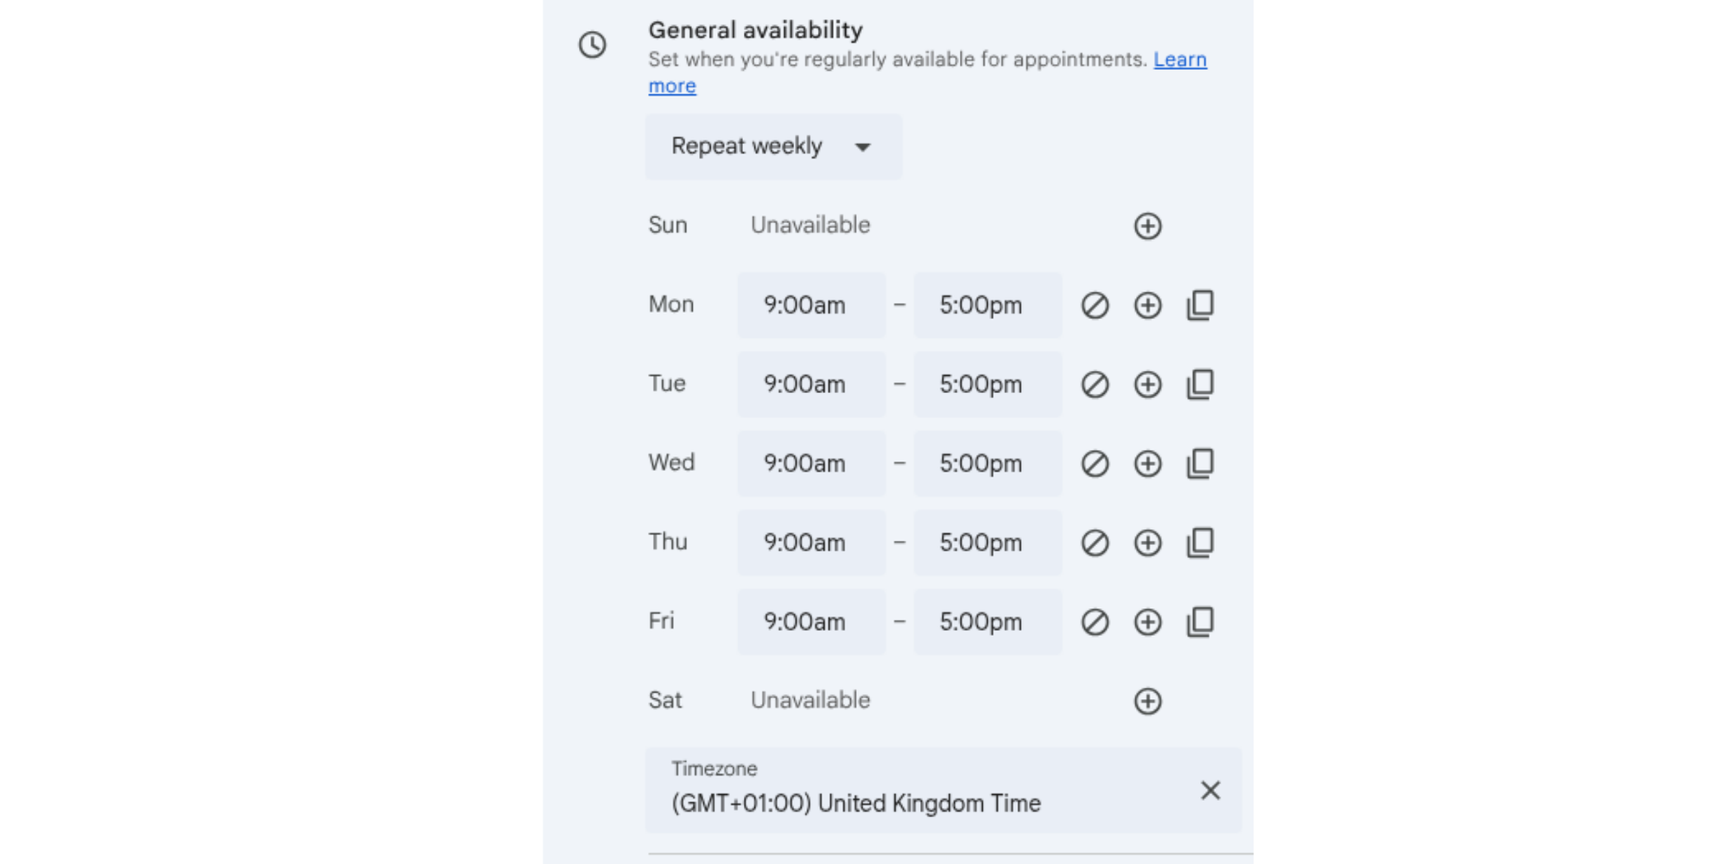Change Friday's 5:00pm end time
The width and height of the screenshot is (1728, 864).
point(987,621)
